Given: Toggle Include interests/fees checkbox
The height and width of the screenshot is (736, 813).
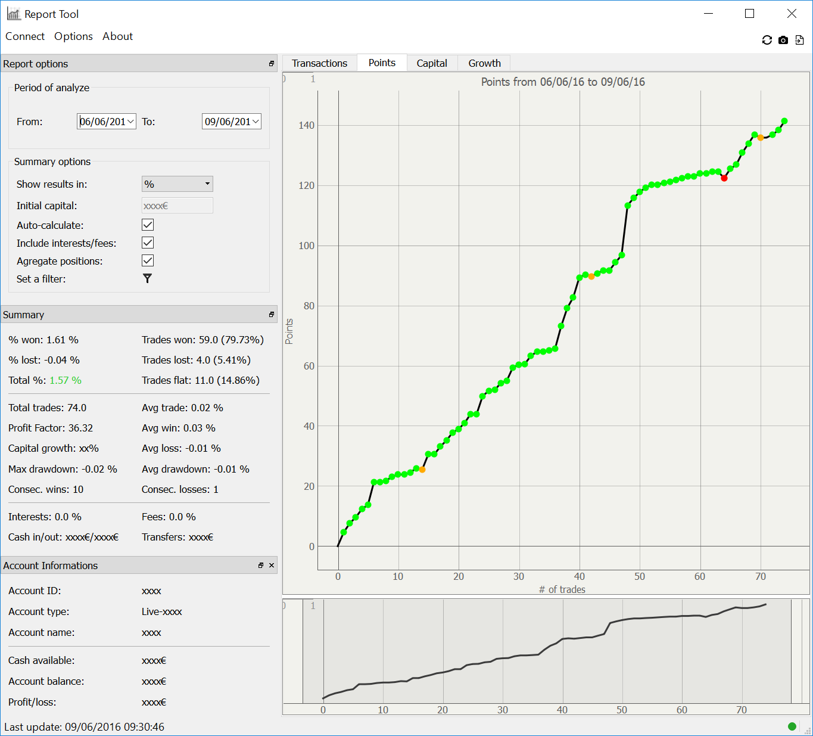Looking at the screenshot, I should (148, 243).
